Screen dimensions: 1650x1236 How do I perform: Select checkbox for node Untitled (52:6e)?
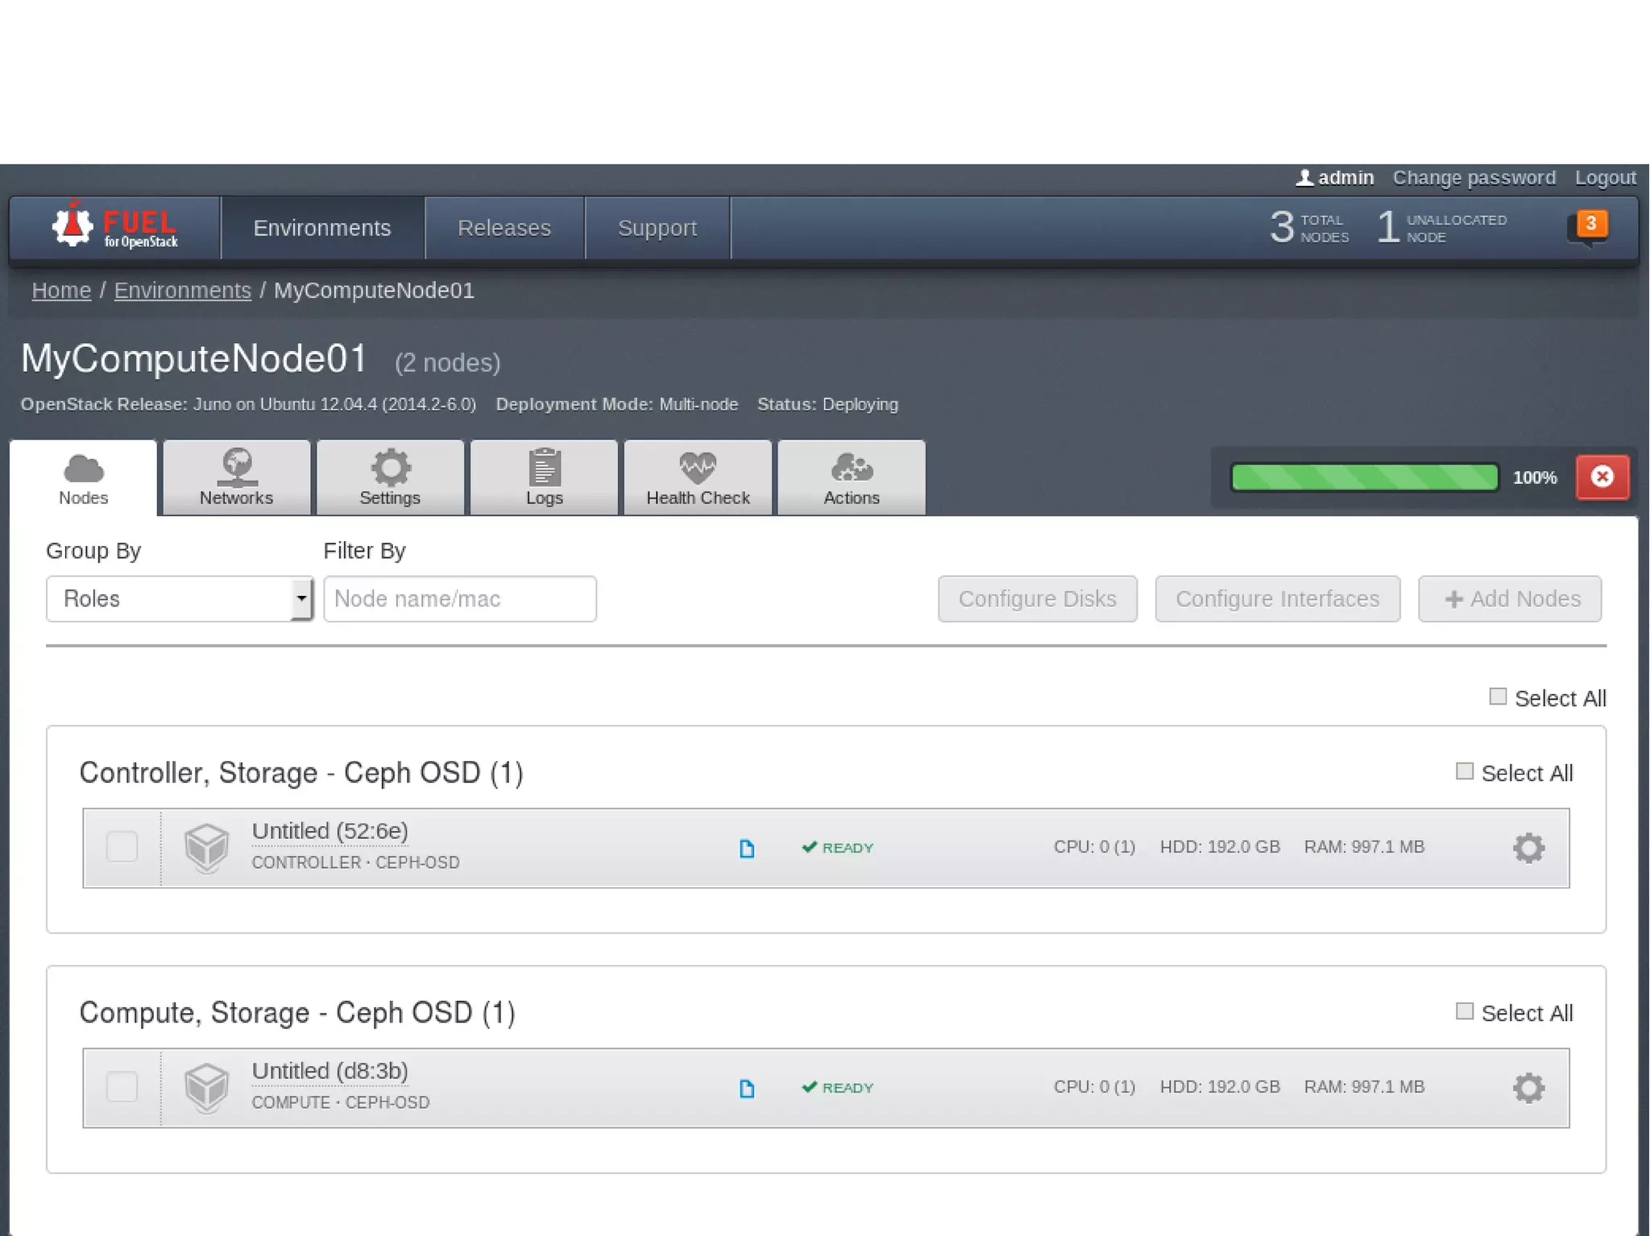tap(122, 847)
